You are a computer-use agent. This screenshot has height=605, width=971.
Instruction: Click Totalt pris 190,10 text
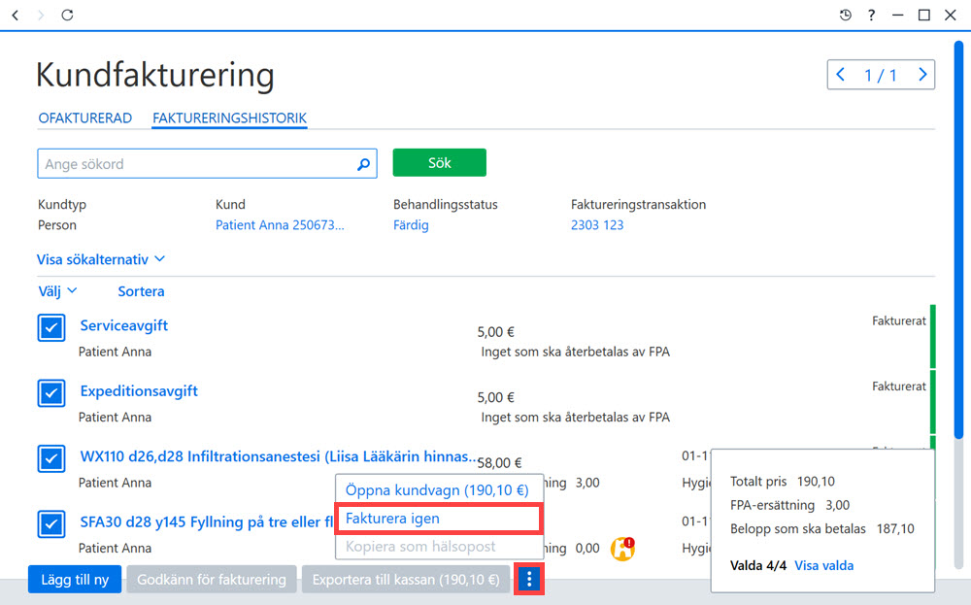(x=782, y=481)
